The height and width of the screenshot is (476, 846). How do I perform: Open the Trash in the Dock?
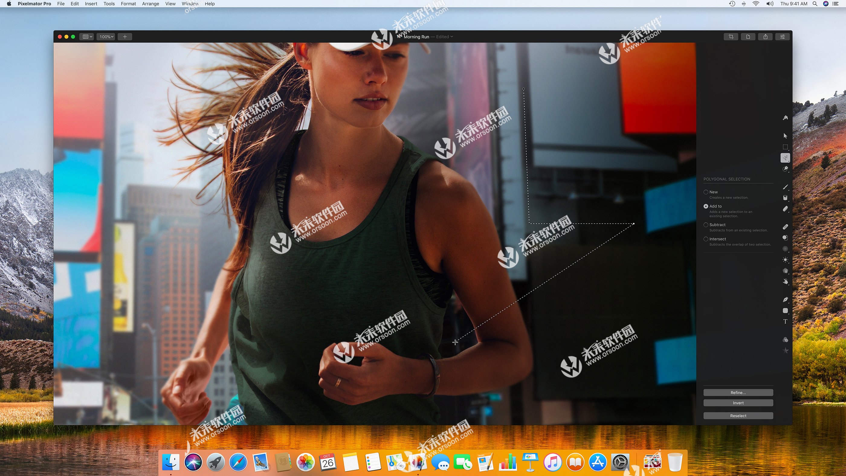point(675,462)
